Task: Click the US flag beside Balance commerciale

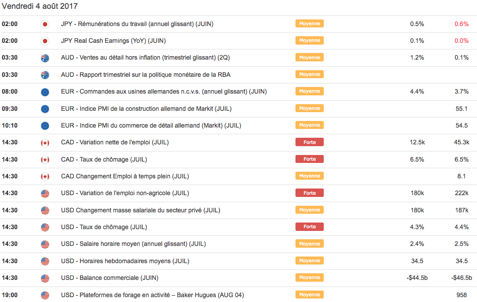Action: pos(45,278)
